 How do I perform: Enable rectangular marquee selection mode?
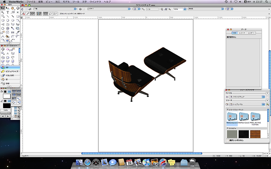point(46,14)
